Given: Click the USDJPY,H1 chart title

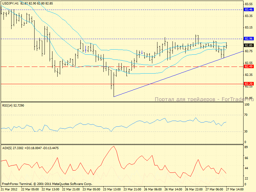Looking at the screenshot, I should pyautogui.click(x=10, y=3).
